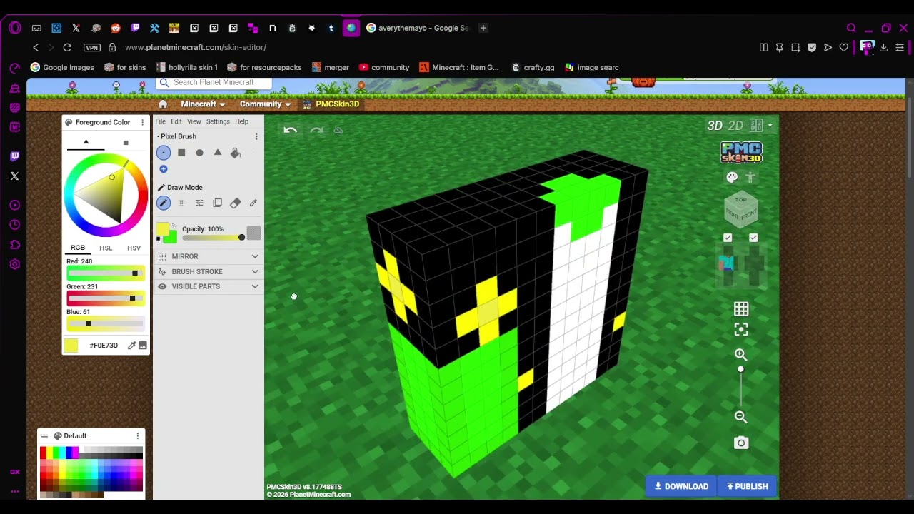914x514 pixels.
Task: Open the Settings menu
Action: point(218,121)
